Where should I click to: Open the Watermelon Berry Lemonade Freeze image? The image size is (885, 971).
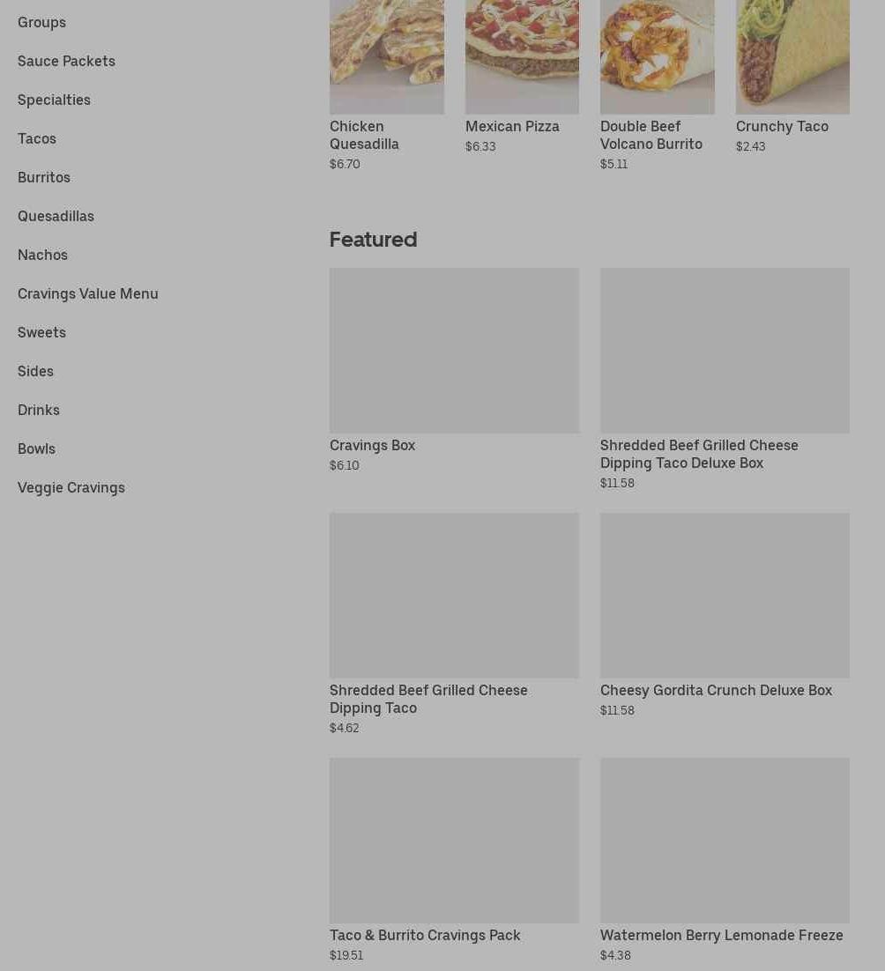(x=725, y=841)
